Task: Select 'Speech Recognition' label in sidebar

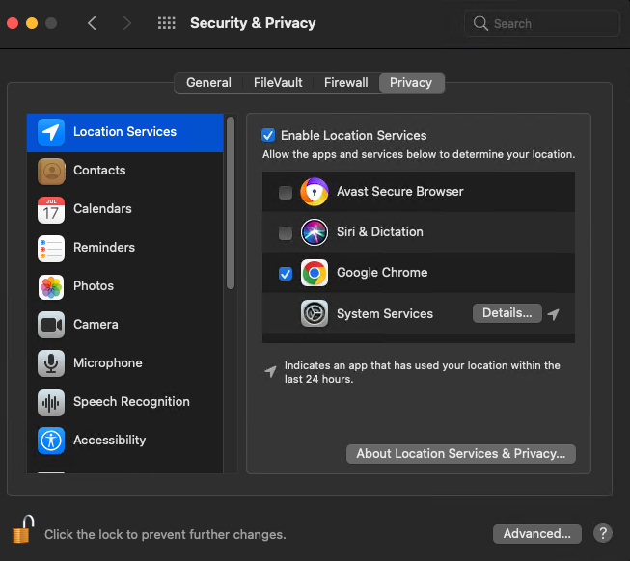Action: [131, 402]
